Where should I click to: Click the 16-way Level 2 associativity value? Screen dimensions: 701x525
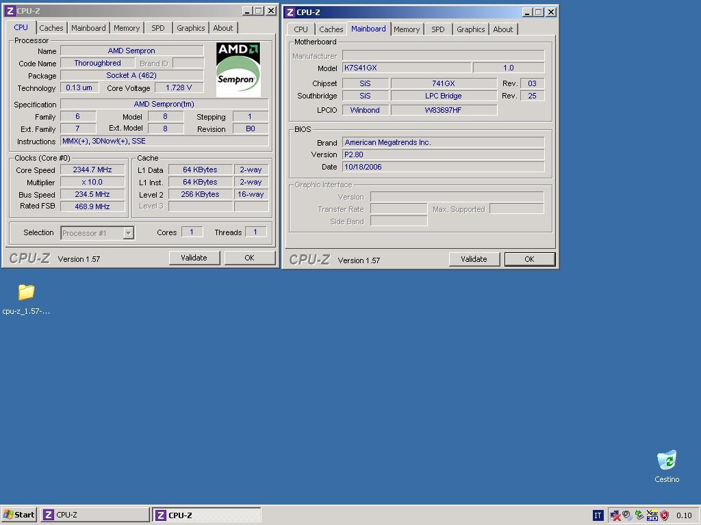(251, 194)
